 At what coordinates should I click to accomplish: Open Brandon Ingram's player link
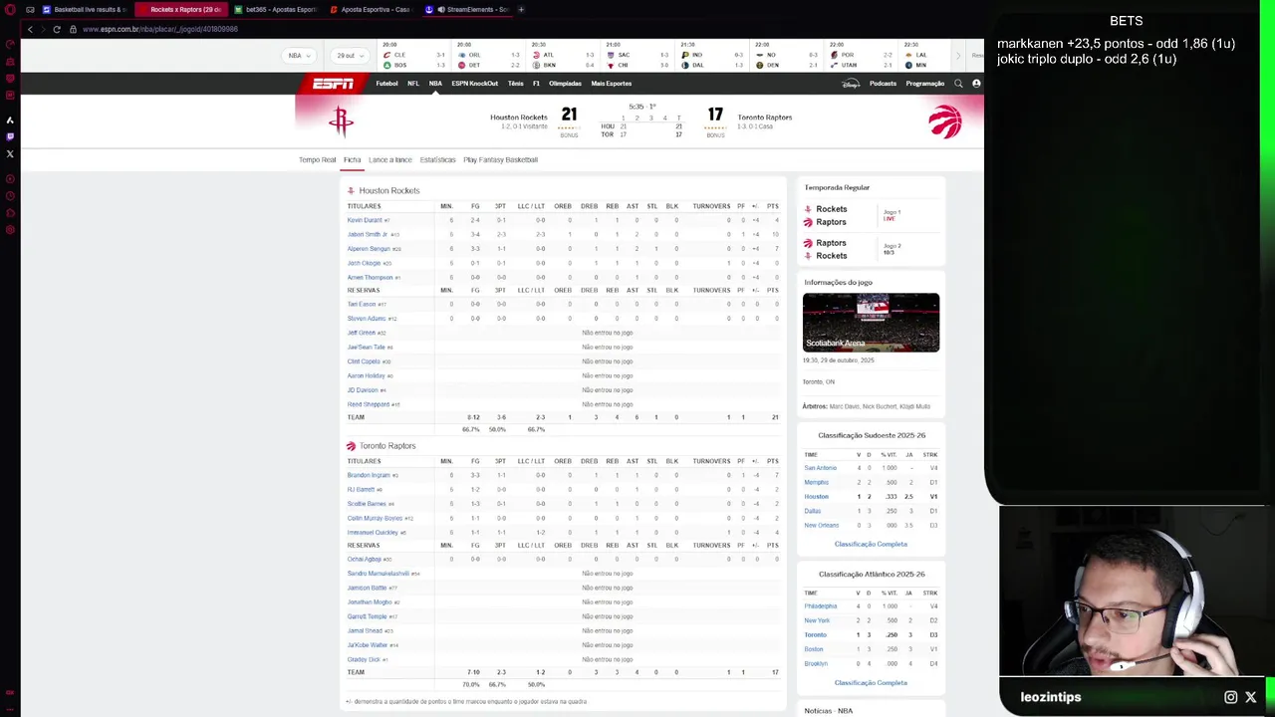pyautogui.click(x=369, y=475)
